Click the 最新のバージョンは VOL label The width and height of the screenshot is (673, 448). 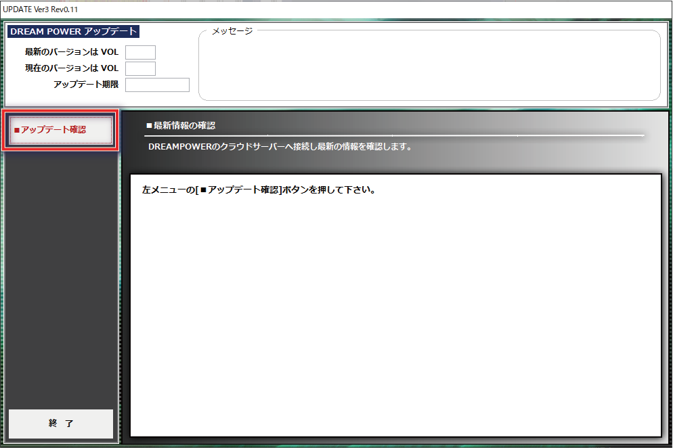coord(72,52)
